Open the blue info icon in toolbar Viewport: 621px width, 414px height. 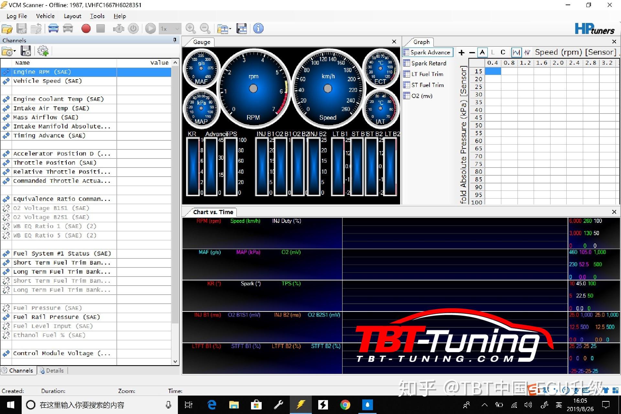tap(258, 28)
